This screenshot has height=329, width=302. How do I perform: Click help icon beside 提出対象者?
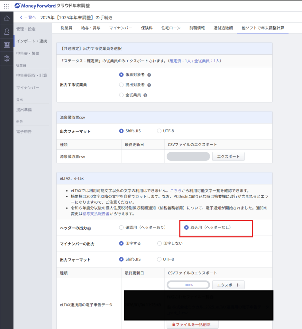(149, 85)
